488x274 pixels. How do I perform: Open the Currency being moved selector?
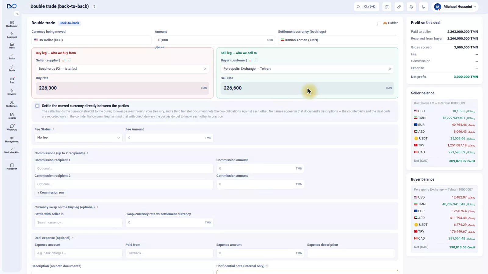coord(91,40)
